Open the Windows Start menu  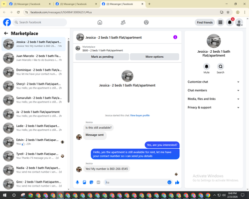click(4, 195)
